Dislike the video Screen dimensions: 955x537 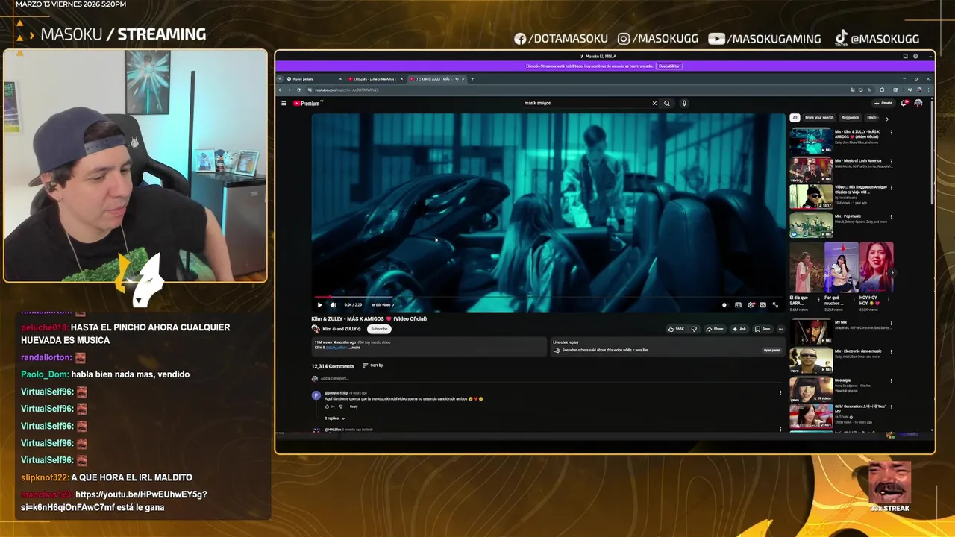[x=694, y=329]
